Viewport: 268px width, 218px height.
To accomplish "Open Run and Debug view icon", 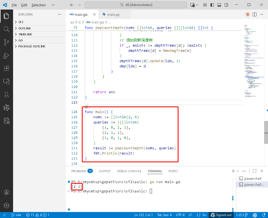I will (6, 55).
